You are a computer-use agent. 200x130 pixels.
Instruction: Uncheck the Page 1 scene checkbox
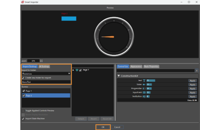pos(24,91)
